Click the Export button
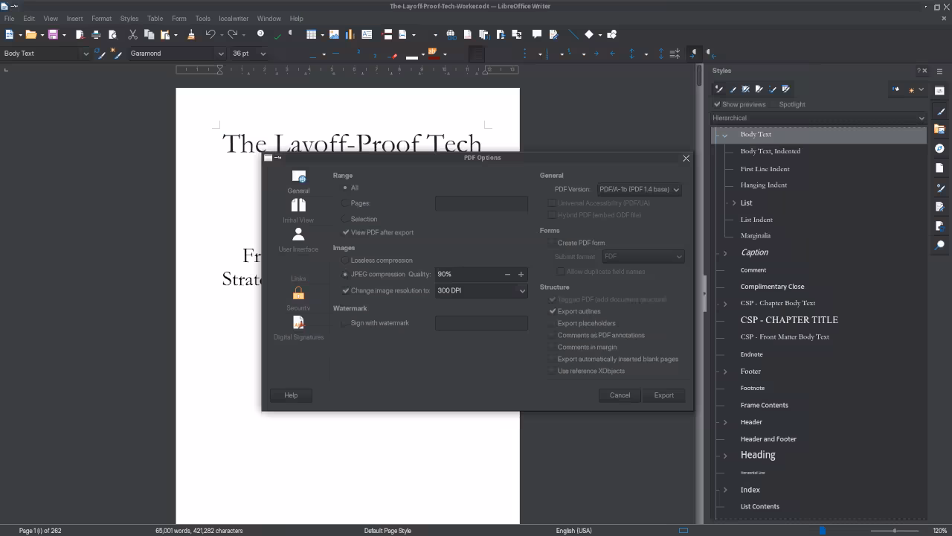 [x=663, y=395]
